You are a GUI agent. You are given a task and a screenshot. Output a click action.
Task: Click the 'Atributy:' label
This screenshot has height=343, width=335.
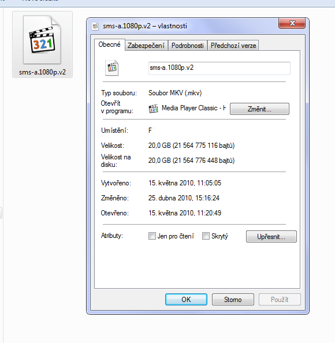click(x=112, y=236)
